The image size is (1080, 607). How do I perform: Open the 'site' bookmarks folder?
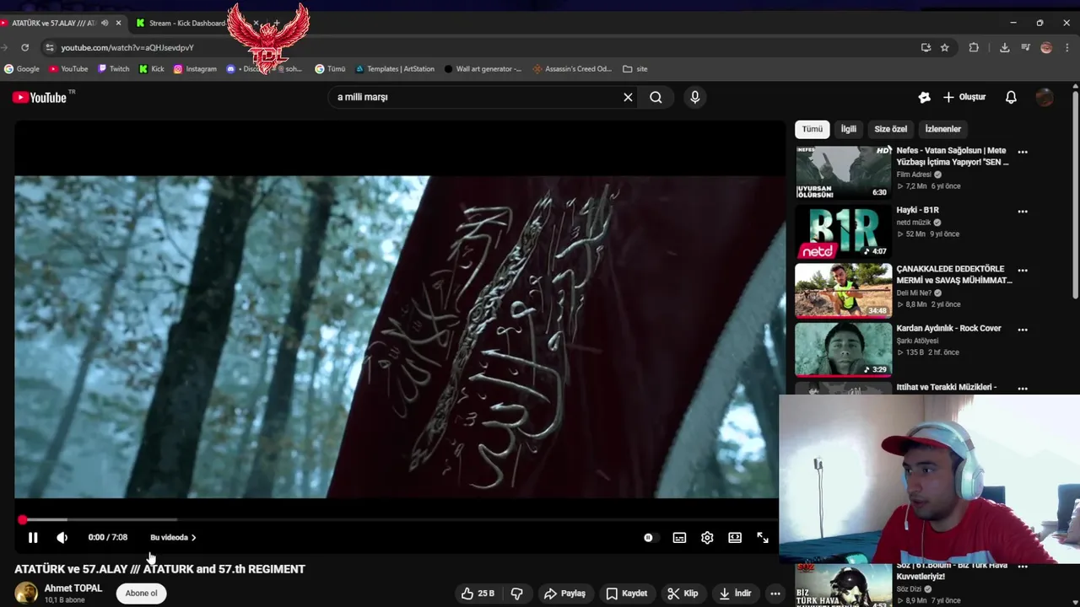coord(635,68)
